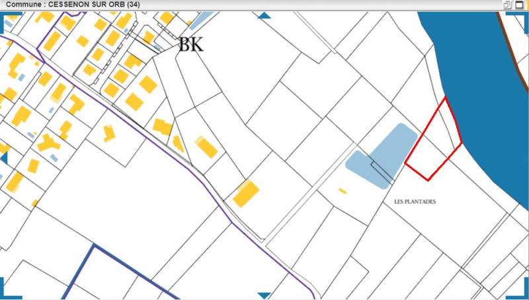Click the pan west arrow

(x=3, y=158)
